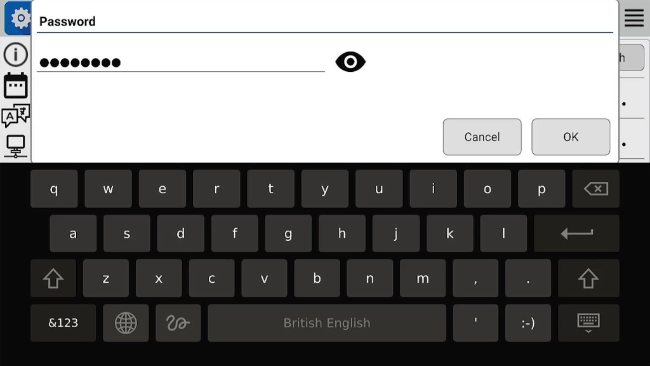Toggle the right Shift key
Image resolution: width=650 pixels, height=366 pixels.
tap(588, 278)
